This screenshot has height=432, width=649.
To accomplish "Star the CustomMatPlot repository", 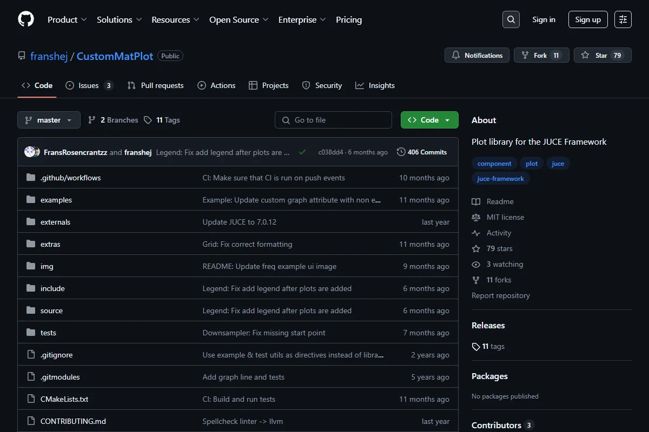I will point(602,55).
